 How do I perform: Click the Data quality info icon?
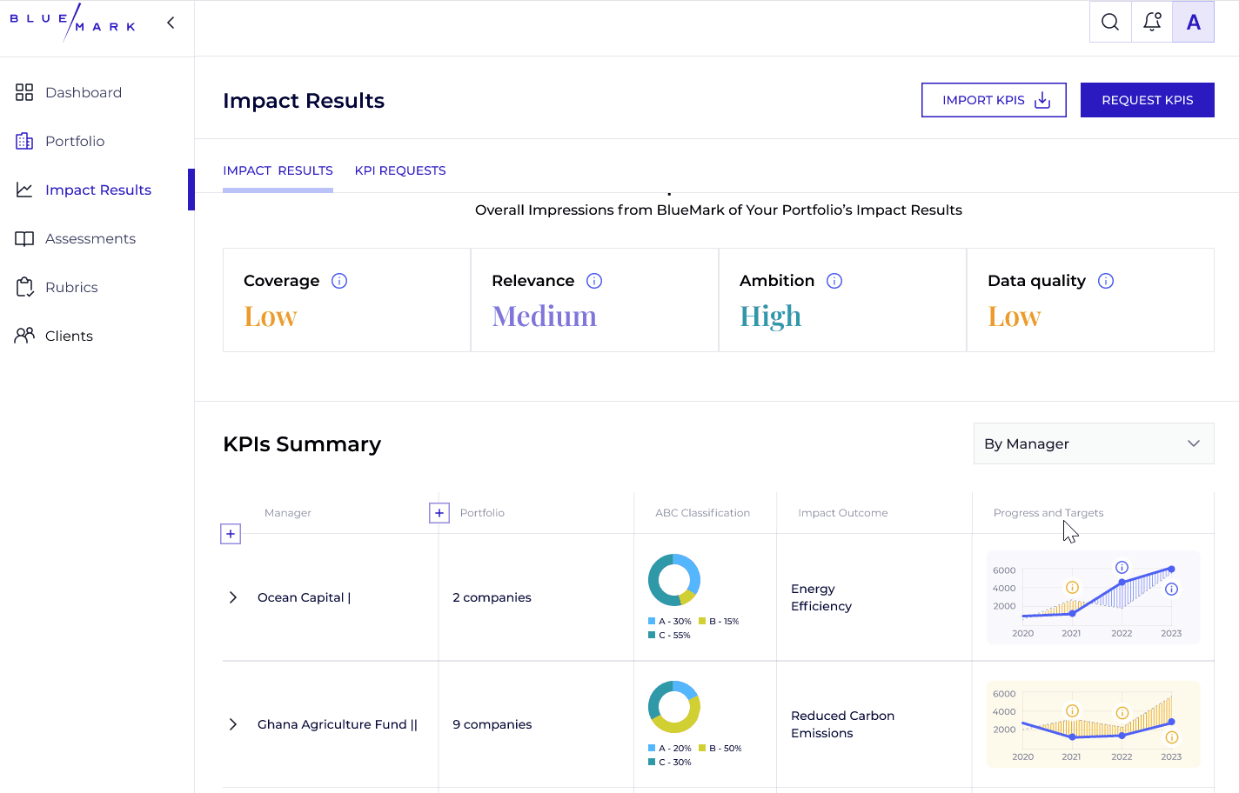click(x=1106, y=281)
